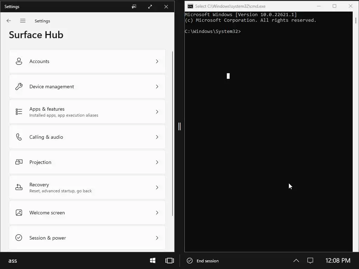Screen dimensions: 359x269
Task: Show hidden system tray icons
Action: pos(296,261)
